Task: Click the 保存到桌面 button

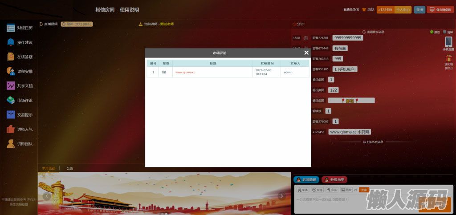Action: tap(441, 10)
